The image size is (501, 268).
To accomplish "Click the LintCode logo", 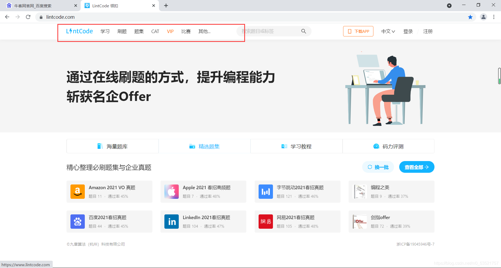I will pos(79,31).
